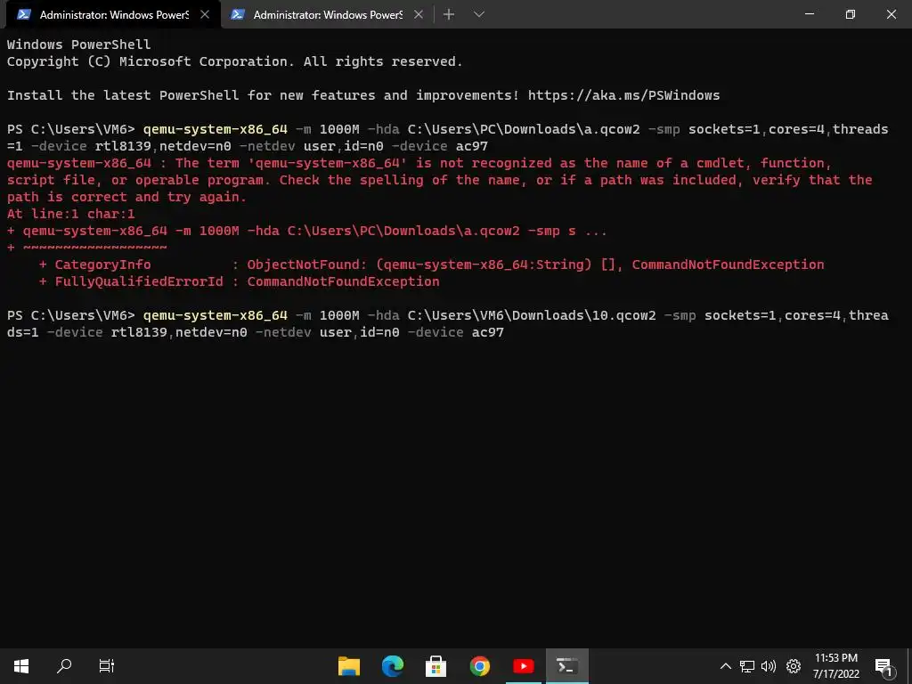Launch Microsoft Edge from taskbar
This screenshot has width=912, height=684.
coord(393,666)
